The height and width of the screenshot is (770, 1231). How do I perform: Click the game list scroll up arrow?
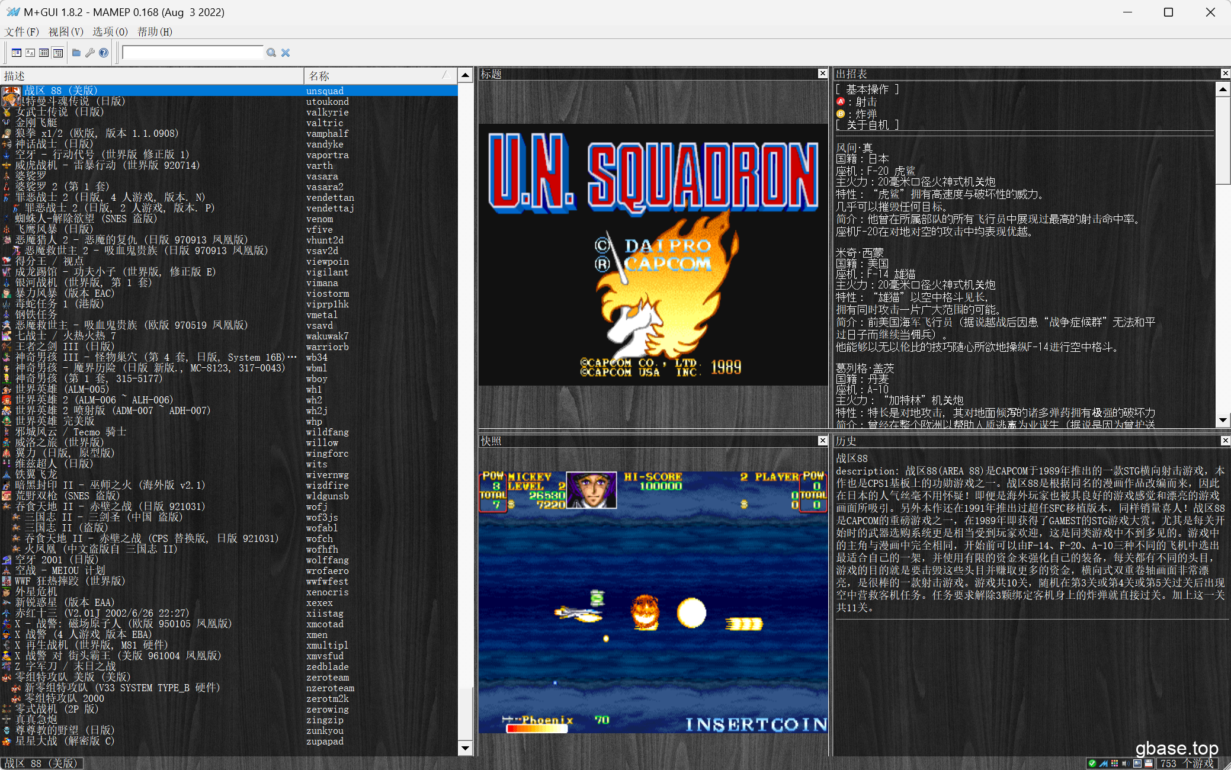point(466,75)
